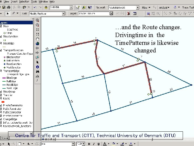The height and width of the screenshot is (146, 194).
Task: Go to the next extent arrow
Action: click(37, 53)
